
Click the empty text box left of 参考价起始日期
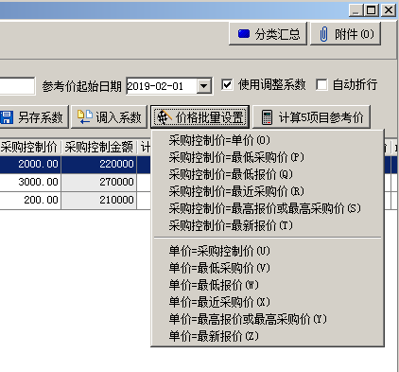pos(17,86)
